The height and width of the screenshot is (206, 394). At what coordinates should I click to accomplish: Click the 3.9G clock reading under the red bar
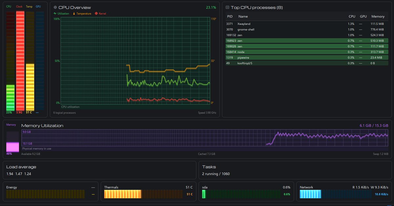[x=20, y=112]
